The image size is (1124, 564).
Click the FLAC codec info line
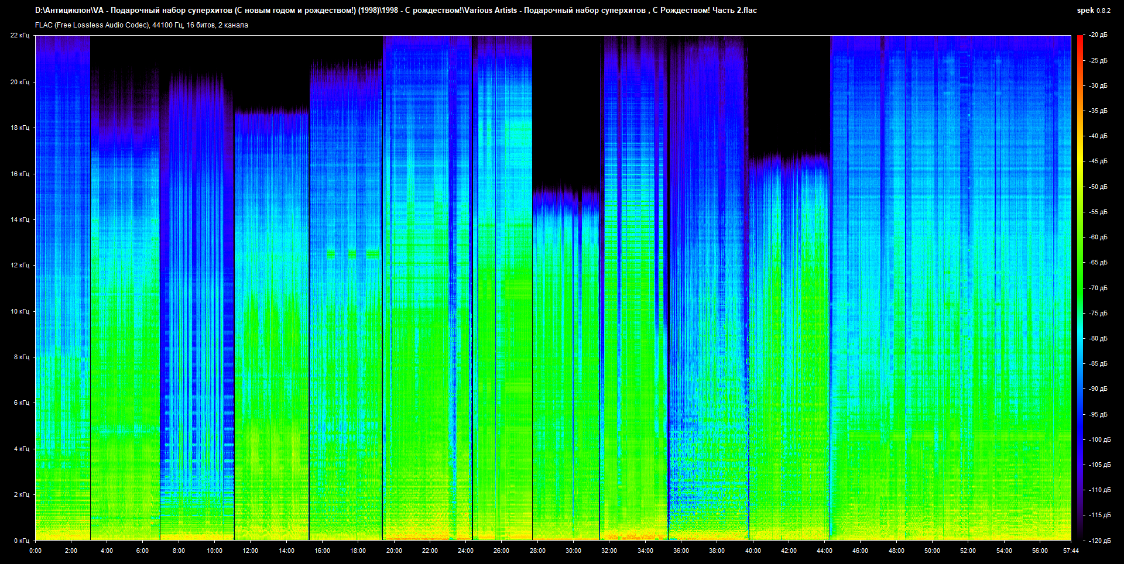tap(142, 25)
